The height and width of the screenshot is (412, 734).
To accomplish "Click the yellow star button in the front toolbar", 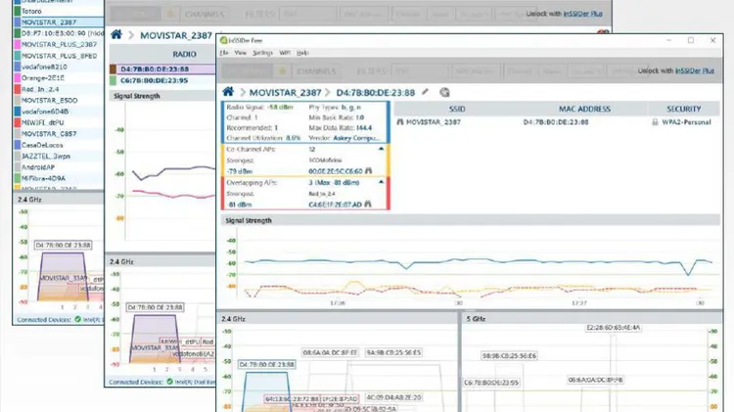I will coord(282,71).
